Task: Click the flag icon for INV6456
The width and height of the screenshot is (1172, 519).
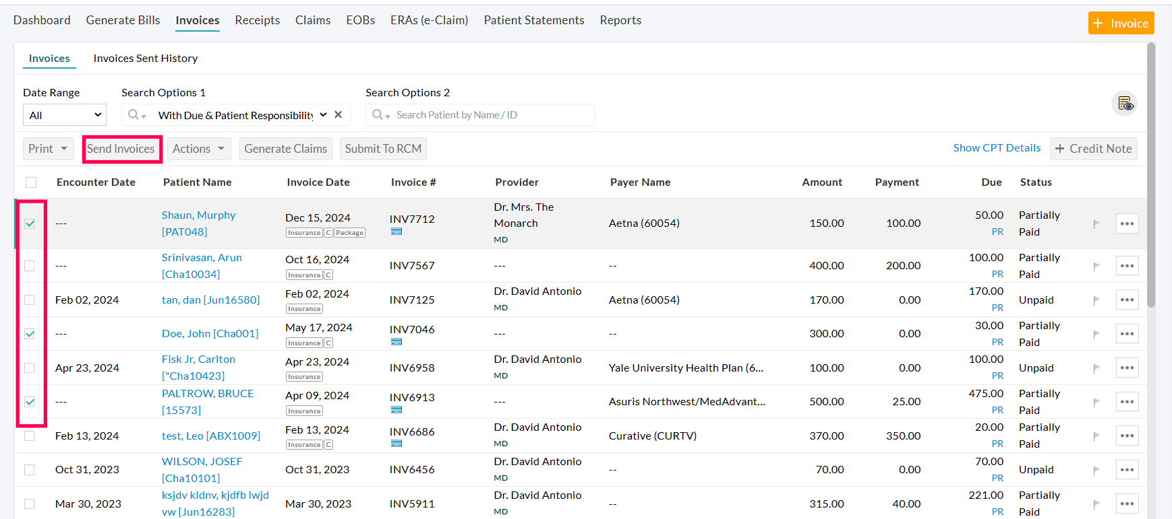Action: point(1096,470)
